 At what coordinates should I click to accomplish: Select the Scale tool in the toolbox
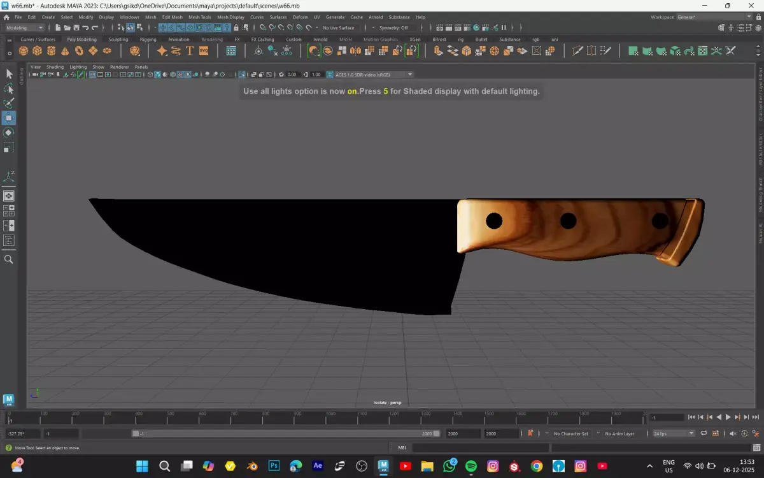pos(9,148)
